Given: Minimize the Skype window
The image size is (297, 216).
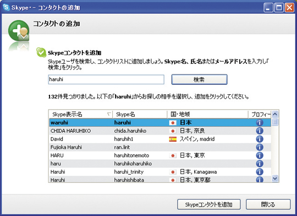Looking at the screenshot, I should tap(268, 8).
